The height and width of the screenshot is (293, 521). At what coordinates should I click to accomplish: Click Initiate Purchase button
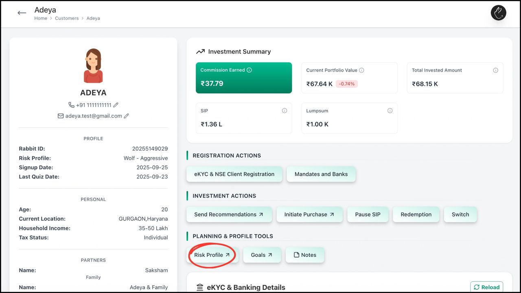[x=309, y=214]
